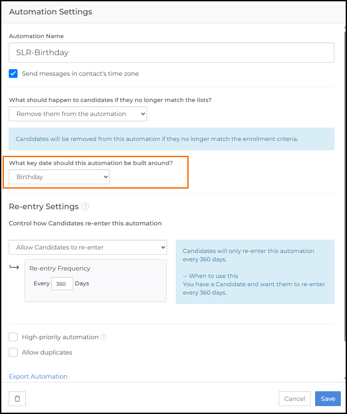Enable the High-priority automation checkbox
Image resolution: width=347 pixels, height=414 pixels.
[14, 337]
